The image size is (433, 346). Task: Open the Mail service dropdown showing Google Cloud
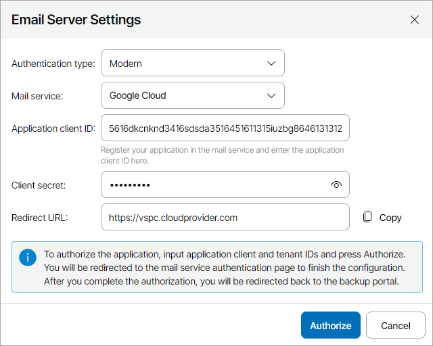click(x=183, y=96)
